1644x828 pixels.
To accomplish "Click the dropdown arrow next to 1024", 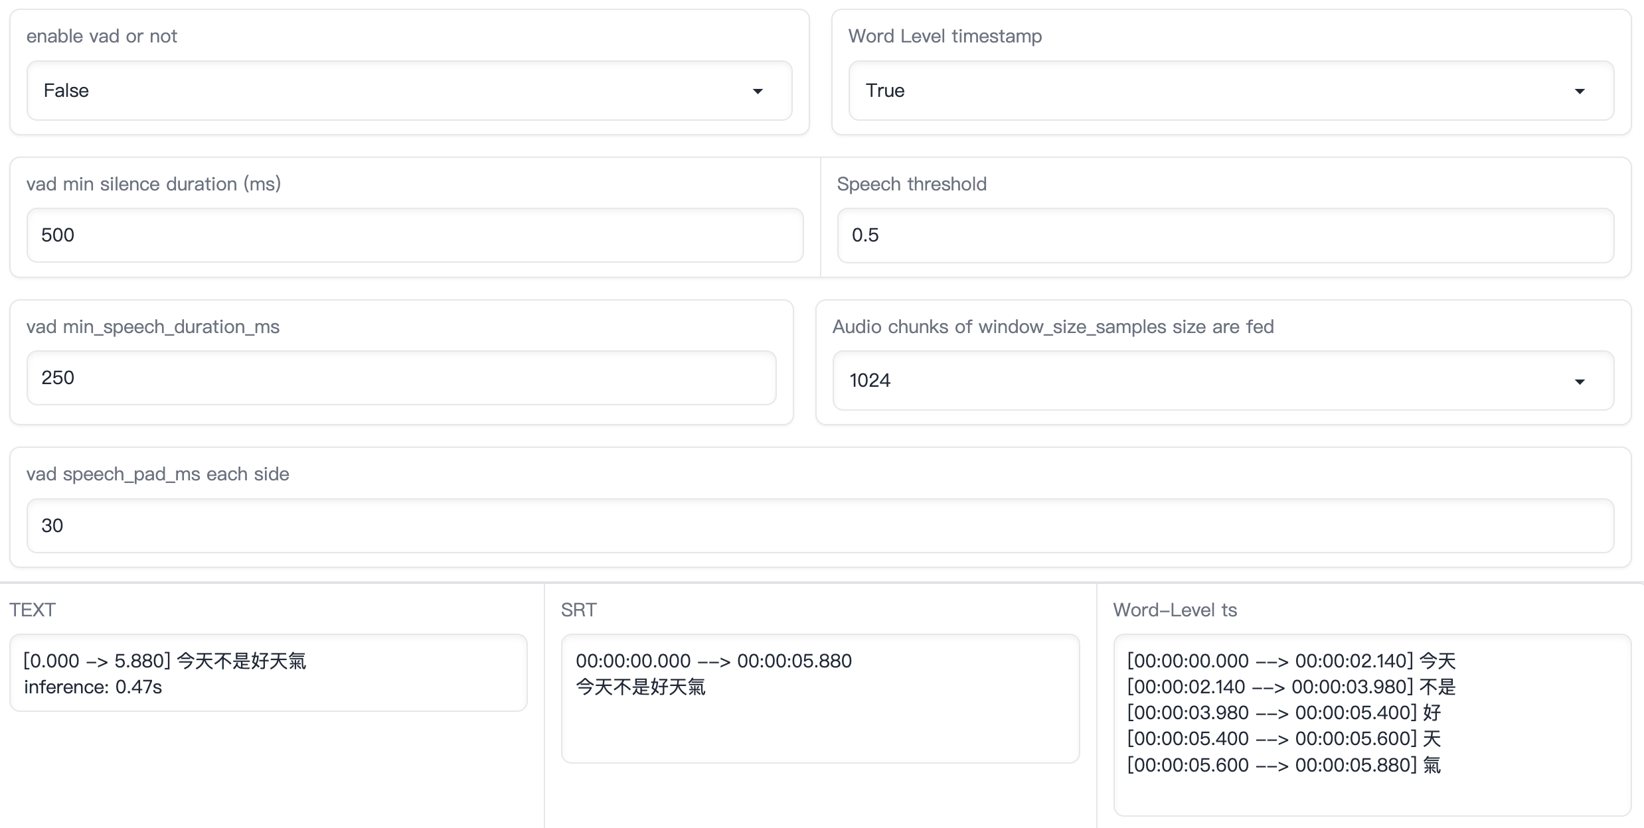I will point(1581,381).
